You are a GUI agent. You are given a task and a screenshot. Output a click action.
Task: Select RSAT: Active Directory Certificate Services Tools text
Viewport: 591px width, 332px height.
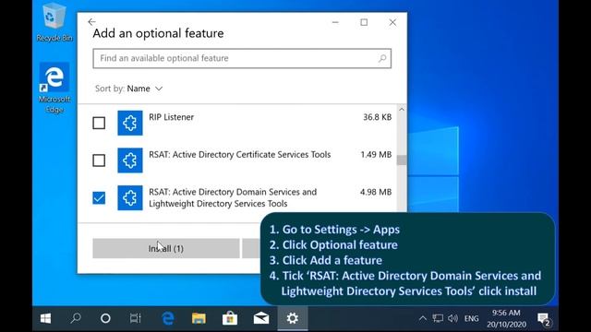tap(240, 154)
